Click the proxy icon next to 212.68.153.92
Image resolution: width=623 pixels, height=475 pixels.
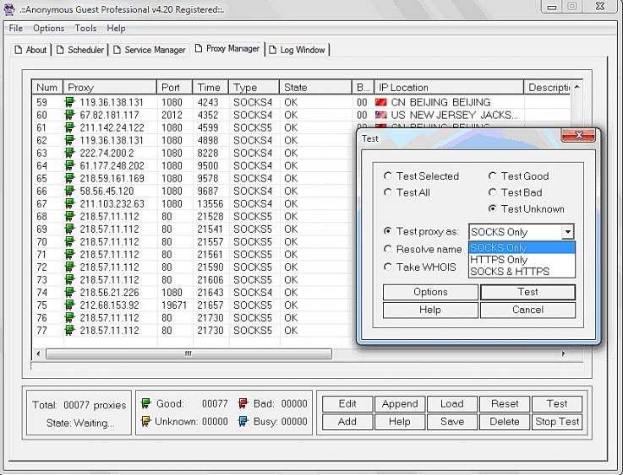pyautogui.click(x=69, y=305)
